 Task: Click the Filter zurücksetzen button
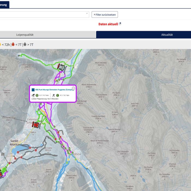(105, 14)
